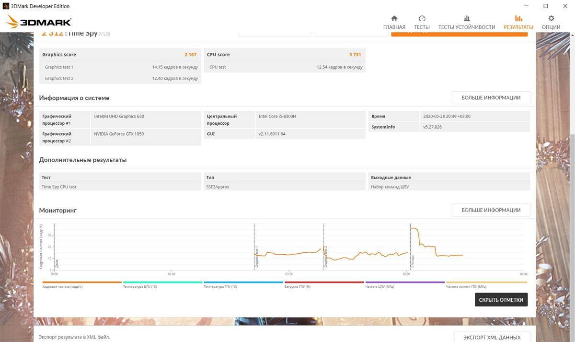Toggle the orange frame rate legend
The image size is (575, 342).
coord(82,283)
